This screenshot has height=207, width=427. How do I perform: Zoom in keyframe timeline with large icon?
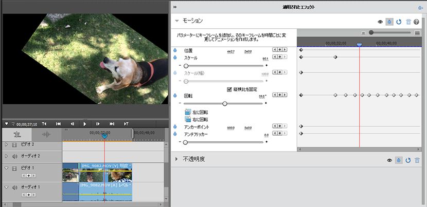pyautogui.click(x=417, y=33)
